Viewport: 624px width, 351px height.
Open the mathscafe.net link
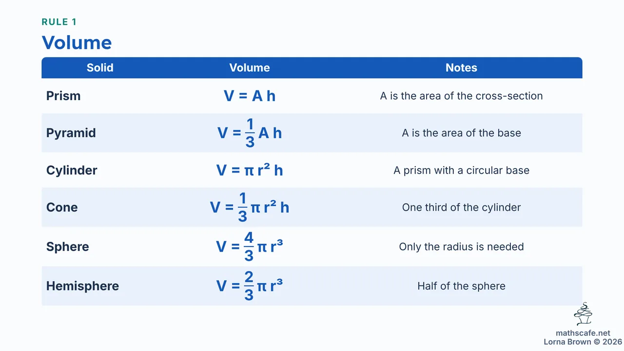pyautogui.click(x=583, y=333)
